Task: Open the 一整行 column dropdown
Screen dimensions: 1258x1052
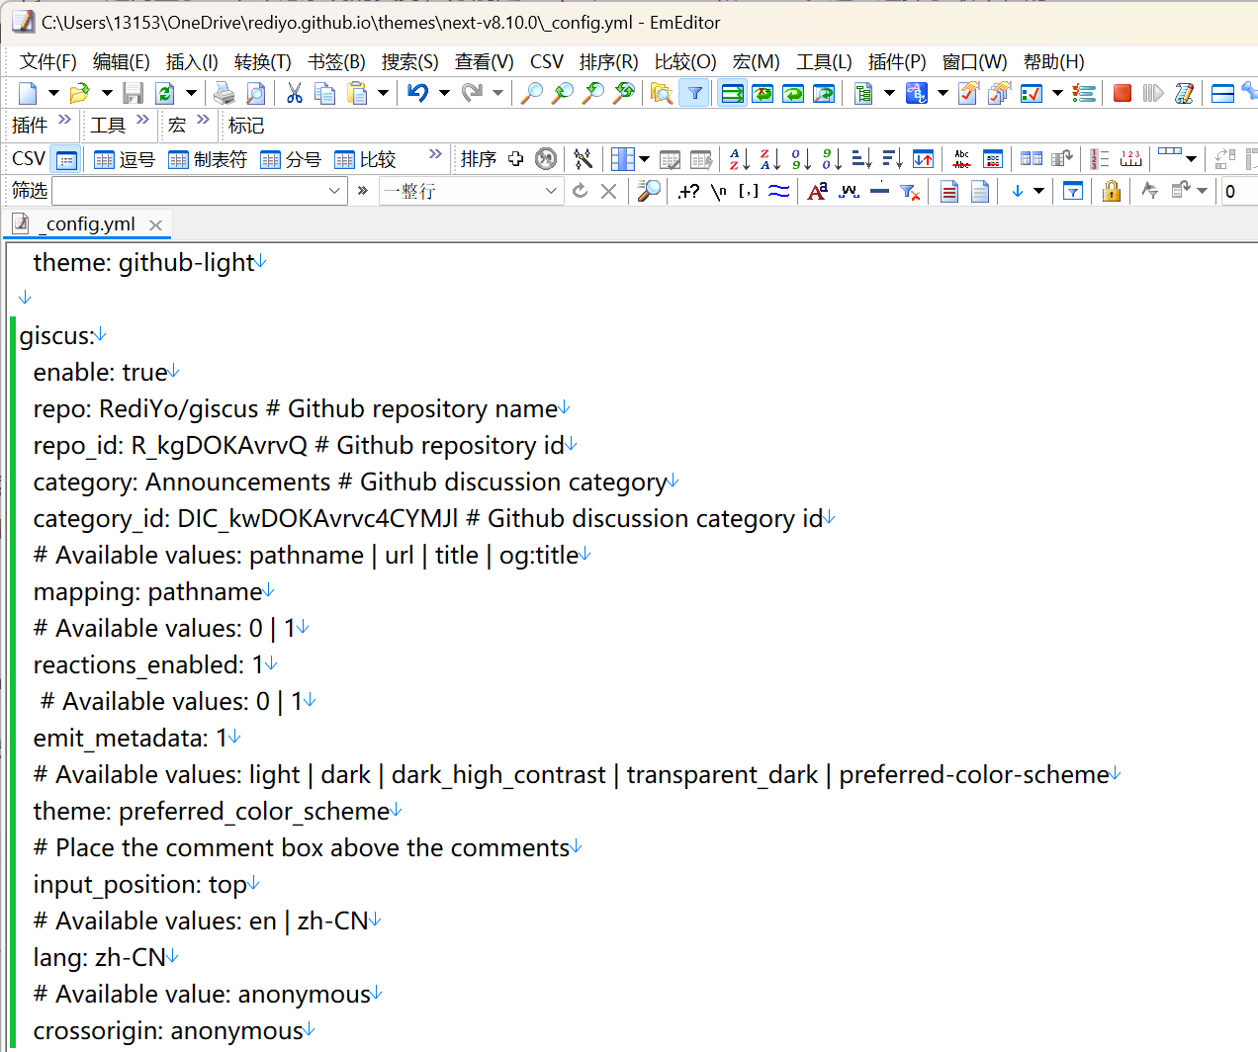Action: coord(551,191)
